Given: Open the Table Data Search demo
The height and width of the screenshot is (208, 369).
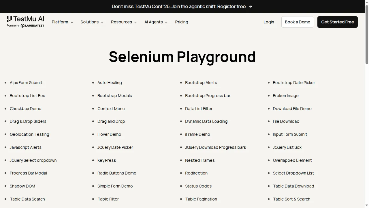Looking at the screenshot, I should [x=27, y=199].
